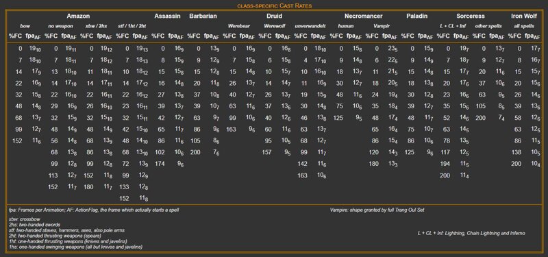The image size is (548, 257).
Task: Click the unverwandelt subheading
Action: pyautogui.click(x=310, y=26)
